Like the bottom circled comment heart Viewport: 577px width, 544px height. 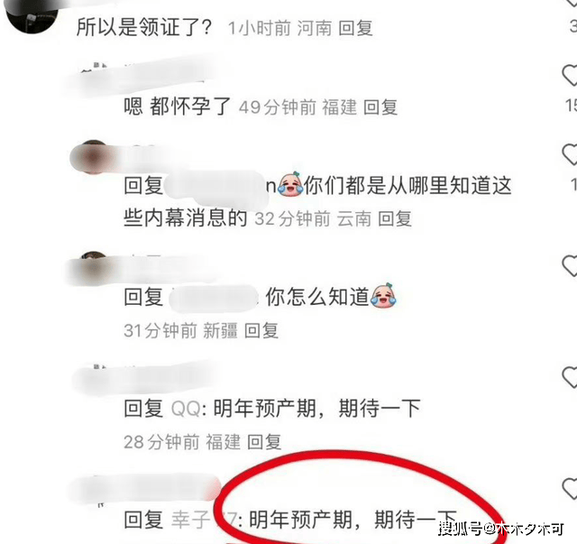(570, 488)
